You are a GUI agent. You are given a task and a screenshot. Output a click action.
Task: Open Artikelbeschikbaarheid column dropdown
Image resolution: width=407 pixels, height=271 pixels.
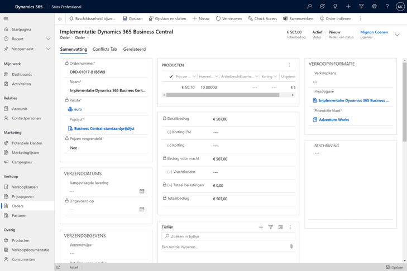pyautogui.click(x=257, y=76)
